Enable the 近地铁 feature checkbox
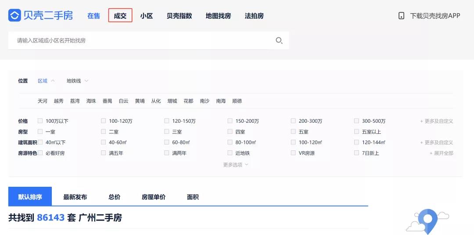Image resolution: width=474 pixels, height=235 pixels. (x=230, y=153)
